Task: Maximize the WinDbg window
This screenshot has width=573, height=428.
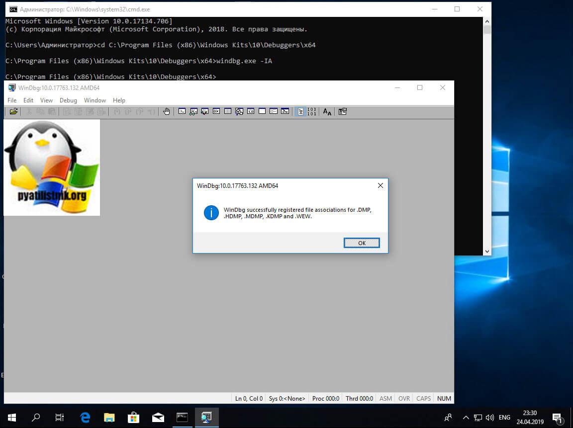Action: 420,87
